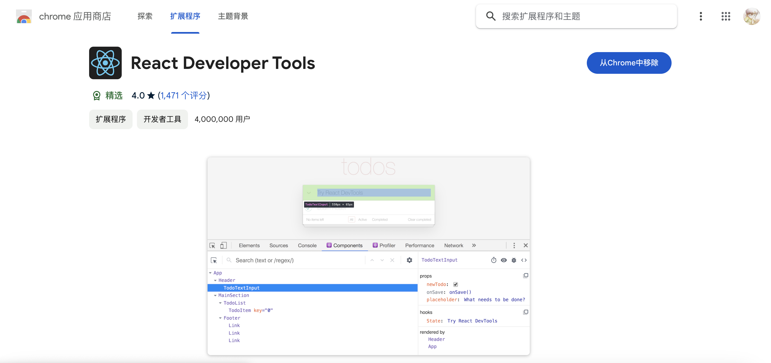This screenshot has height=363, width=771.
Task: Click the user profile avatar
Action: click(751, 16)
